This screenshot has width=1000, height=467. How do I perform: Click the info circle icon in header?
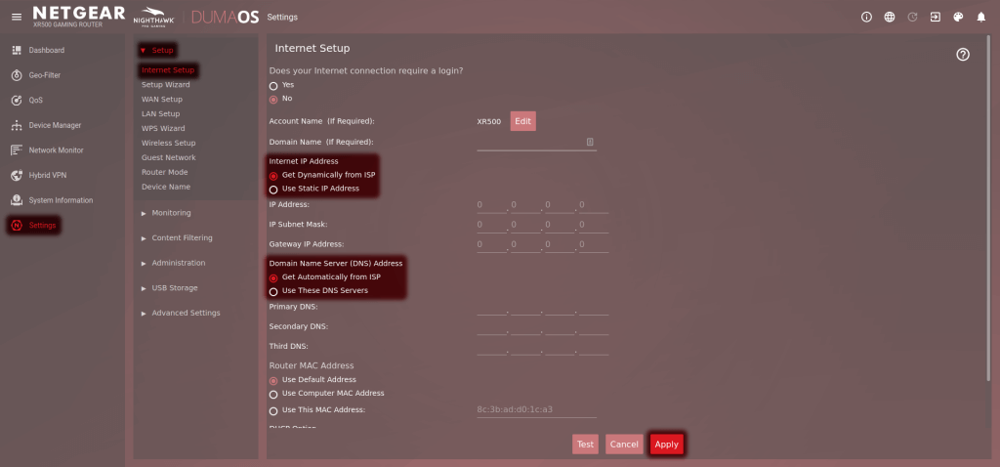[x=866, y=18]
